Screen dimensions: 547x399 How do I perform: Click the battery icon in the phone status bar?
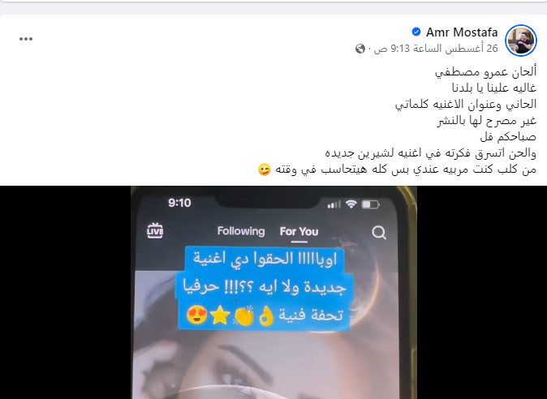(370, 204)
